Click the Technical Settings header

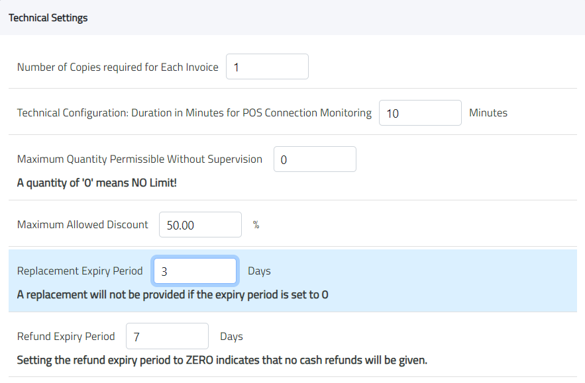(x=48, y=18)
